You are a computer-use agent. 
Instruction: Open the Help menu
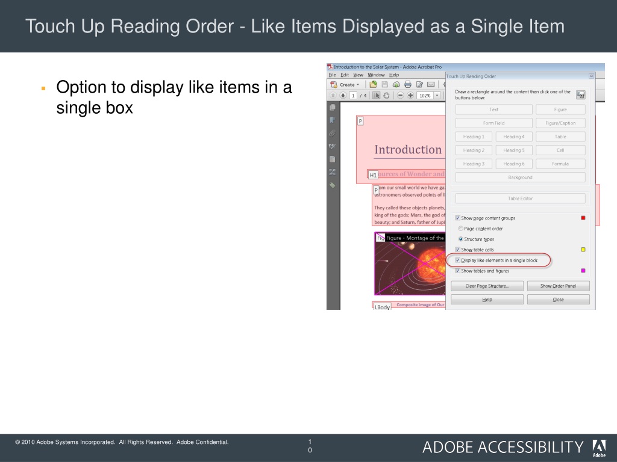(x=394, y=75)
